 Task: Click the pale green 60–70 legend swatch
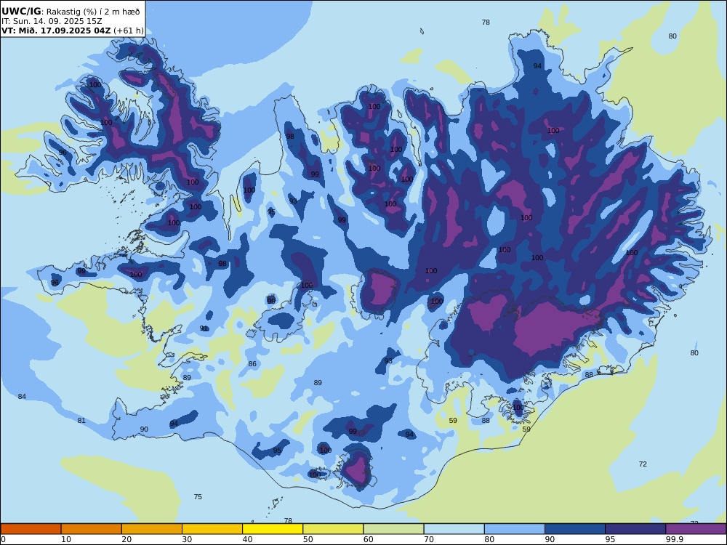click(393, 529)
